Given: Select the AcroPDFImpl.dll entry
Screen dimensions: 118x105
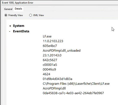Looking at the screenshot, I should [54, 88].
